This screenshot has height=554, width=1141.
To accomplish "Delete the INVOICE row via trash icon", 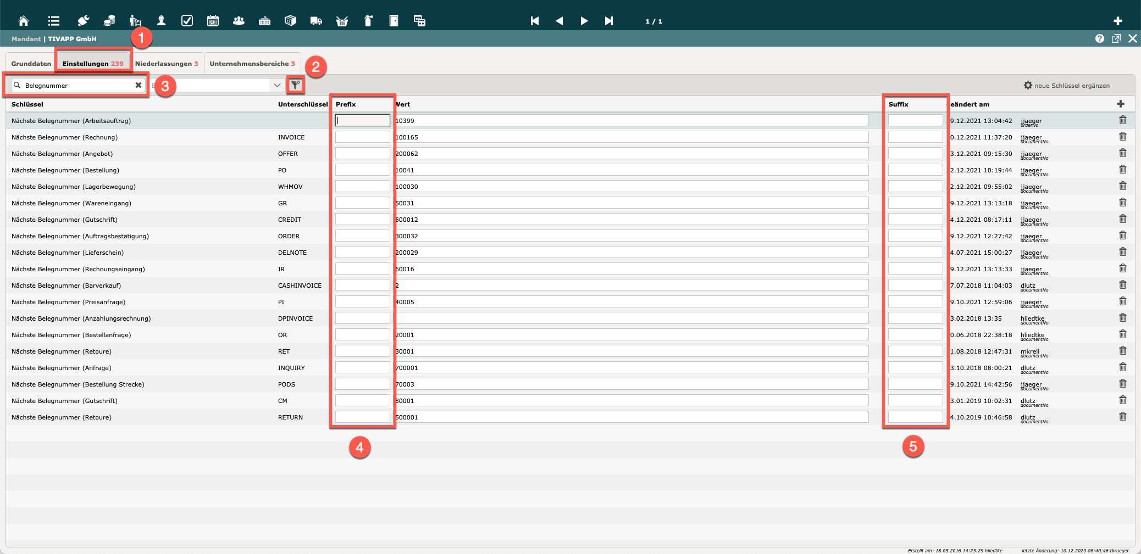I will pos(1122,136).
